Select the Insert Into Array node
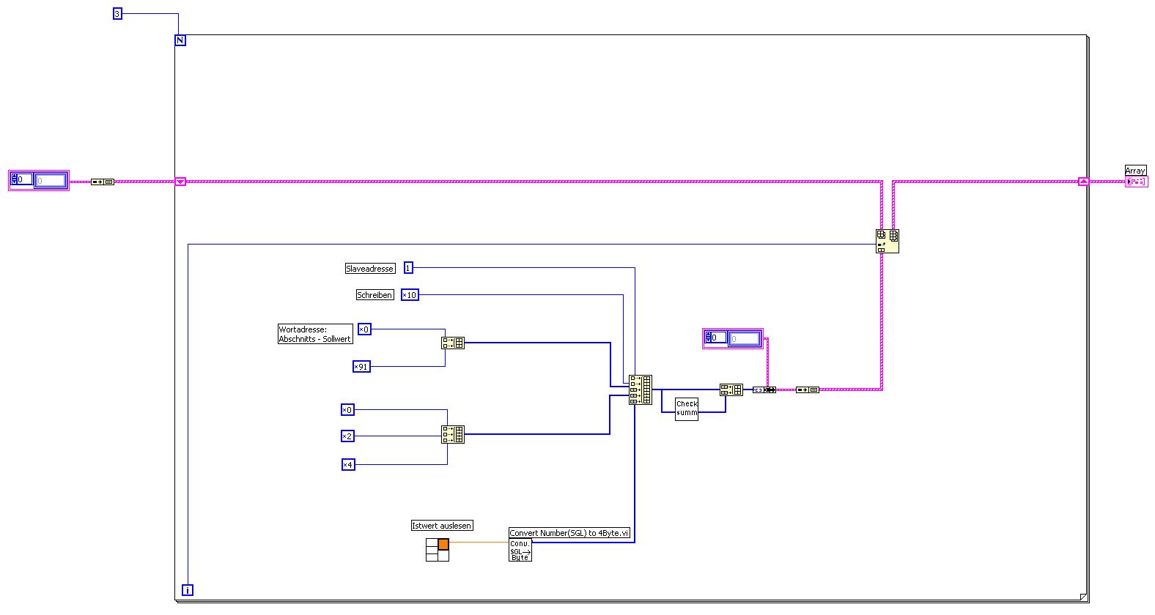The width and height of the screenshot is (1155, 615). pos(888,241)
